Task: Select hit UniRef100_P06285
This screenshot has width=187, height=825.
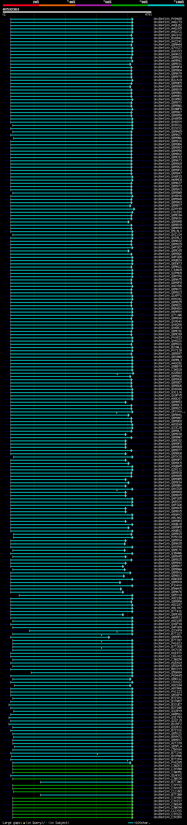Action: [x=168, y=763]
